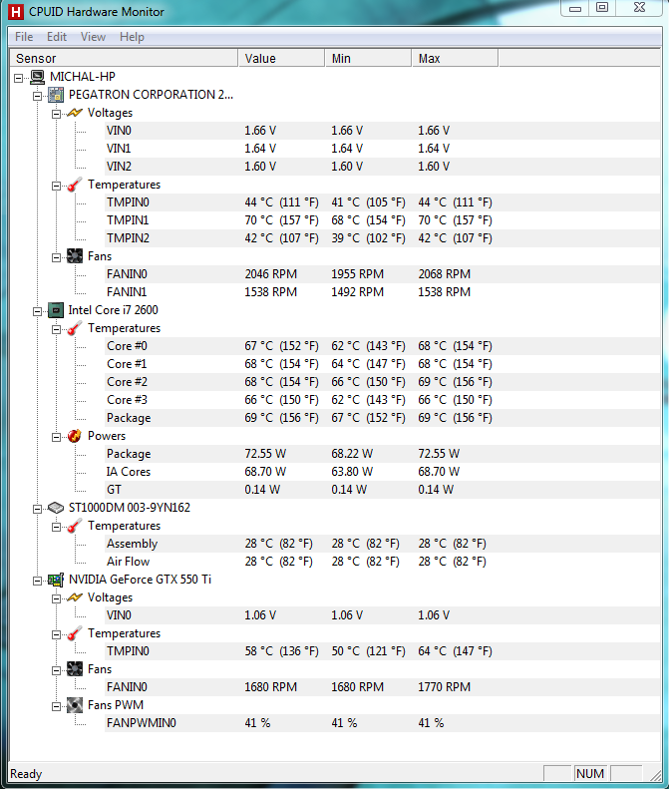Click the flame icon beside Powers

75,436
